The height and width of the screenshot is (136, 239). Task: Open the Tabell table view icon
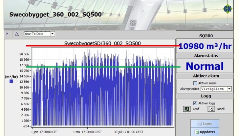[x=211, y=109]
